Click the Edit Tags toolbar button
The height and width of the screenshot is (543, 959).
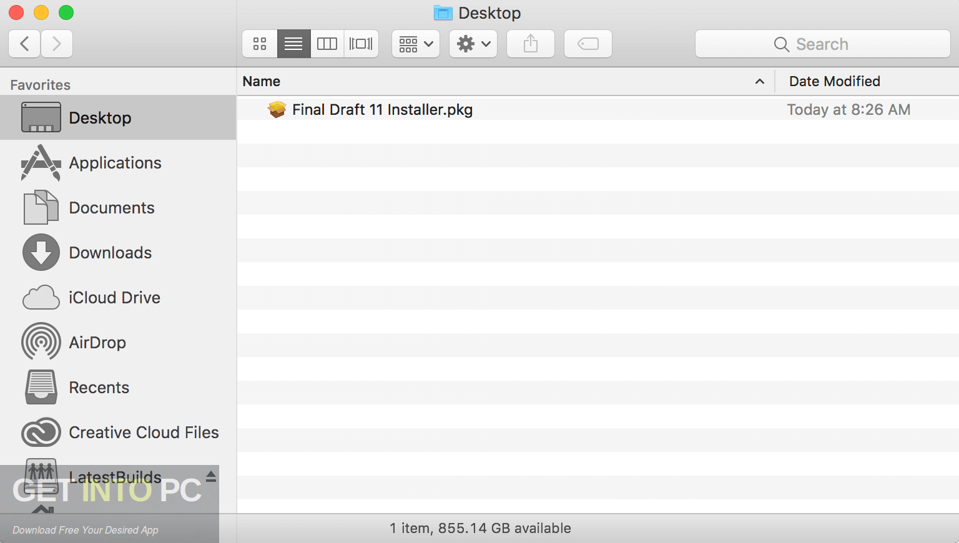(588, 44)
